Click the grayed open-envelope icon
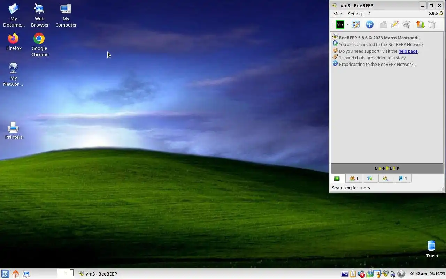 [x=383, y=24]
